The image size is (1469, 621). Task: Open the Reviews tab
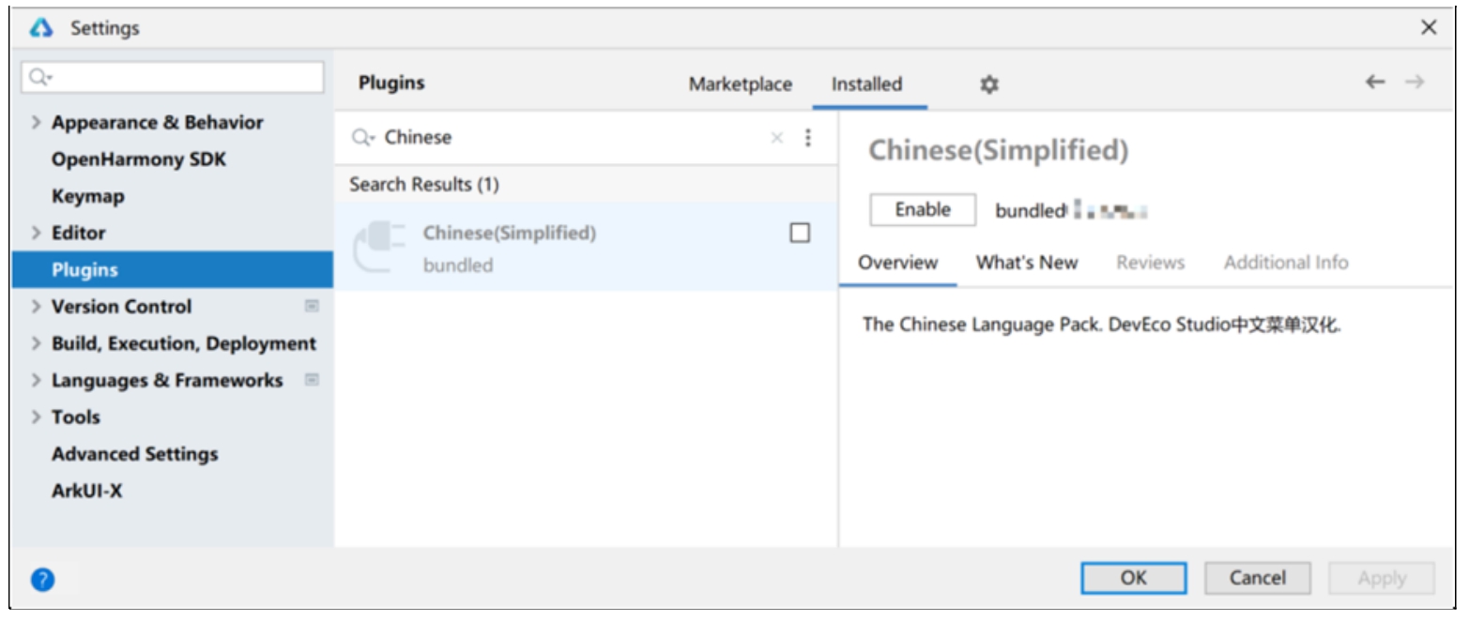(x=1151, y=263)
